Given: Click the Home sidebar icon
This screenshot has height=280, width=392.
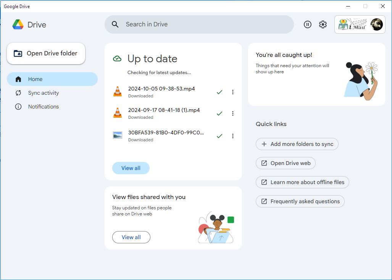Looking at the screenshot, I should (x=18, y=79).
